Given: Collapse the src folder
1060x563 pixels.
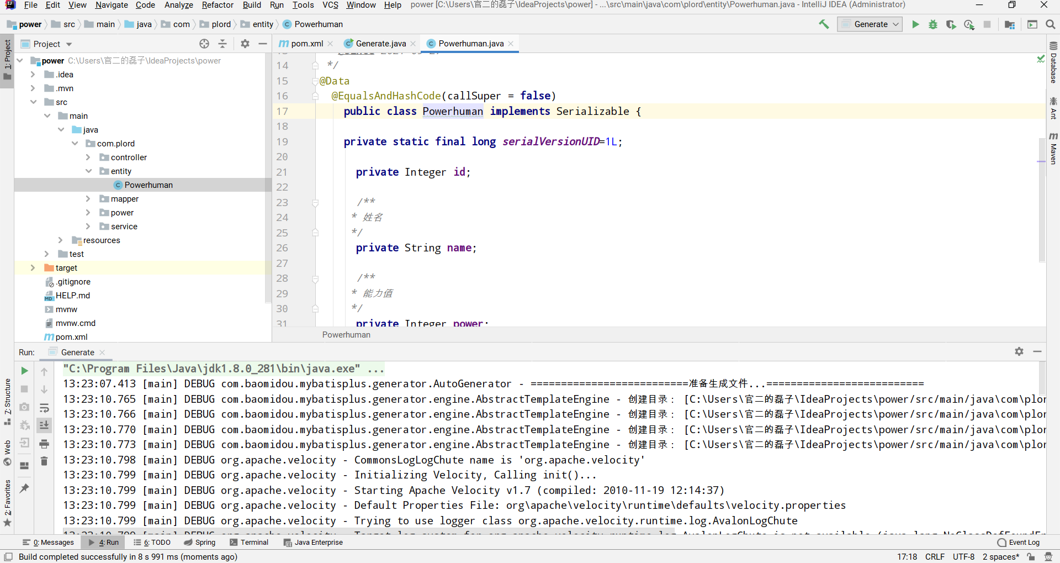Looking at the screenshot, I should [33, 102].
